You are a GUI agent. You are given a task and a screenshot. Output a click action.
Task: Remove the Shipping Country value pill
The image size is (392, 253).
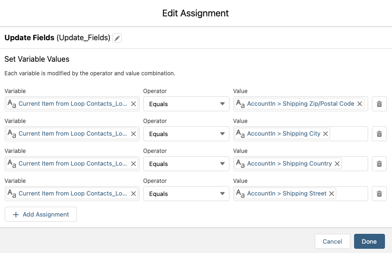pos(337,164)
